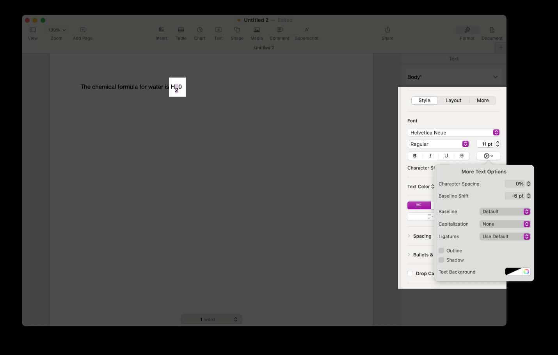Enable the Outline checkbox
This screenshot has height=355, width=558.
point(441,251)
